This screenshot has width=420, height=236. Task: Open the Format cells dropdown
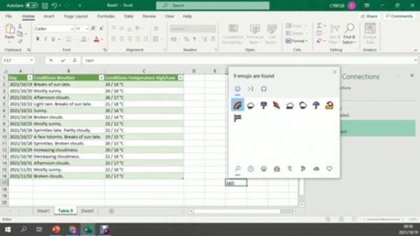click(297, 41)
